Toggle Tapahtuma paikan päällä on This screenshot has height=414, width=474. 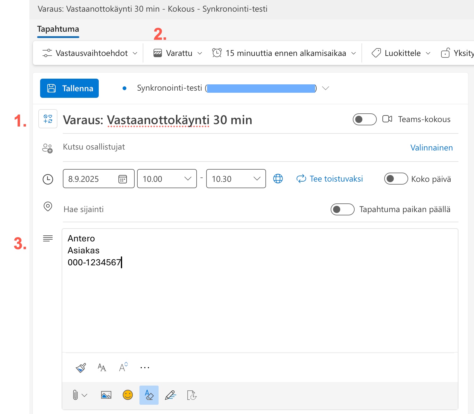(342, 209)
